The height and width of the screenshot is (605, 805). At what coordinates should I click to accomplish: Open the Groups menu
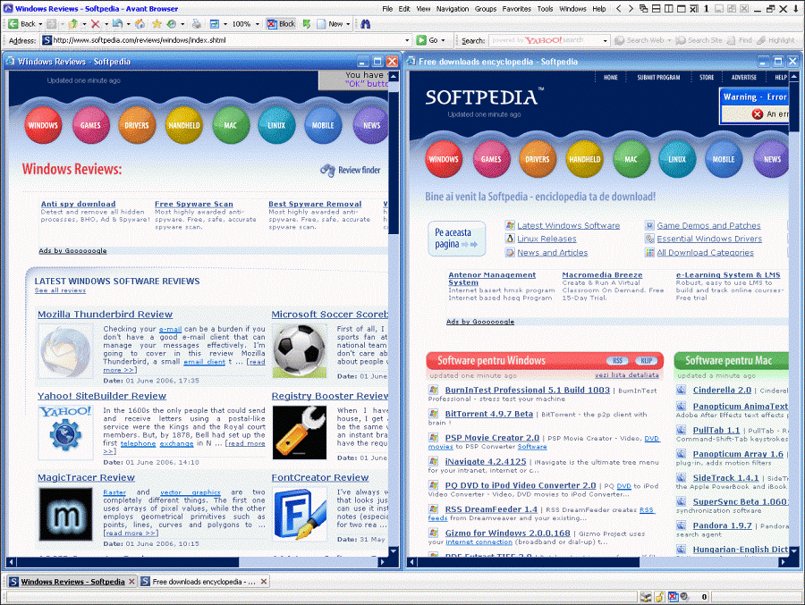485,9
